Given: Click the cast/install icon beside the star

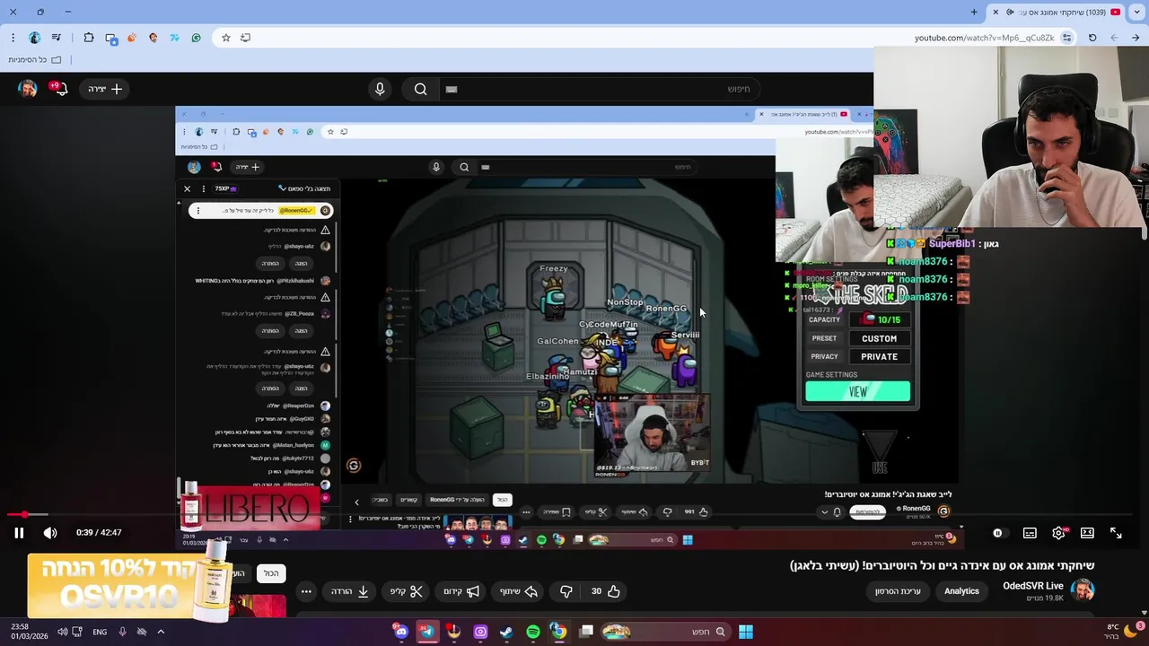Looking at the screenshot, I should [x=245, y=38].
